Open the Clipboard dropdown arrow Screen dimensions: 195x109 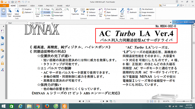click(33, 12)
